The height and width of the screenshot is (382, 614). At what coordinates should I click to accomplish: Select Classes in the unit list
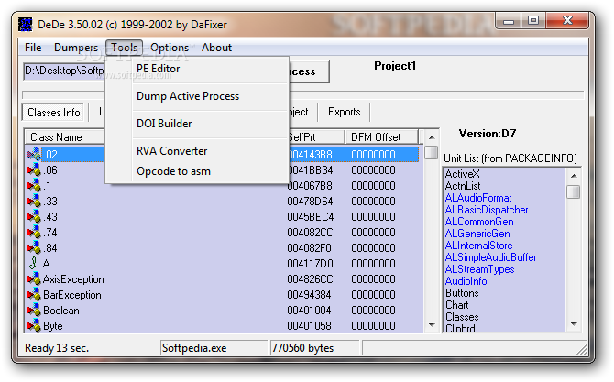tap(462, 317)
